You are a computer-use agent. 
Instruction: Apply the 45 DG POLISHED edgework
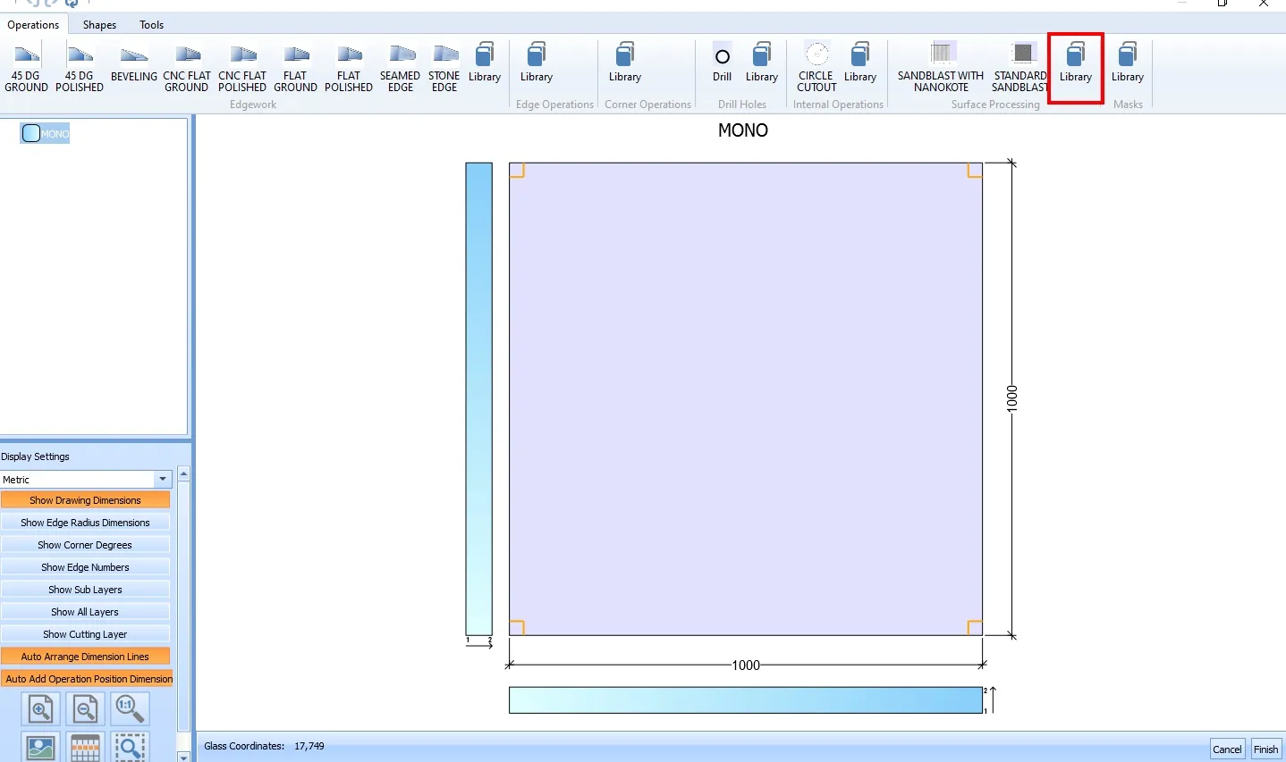(x=80, y=69)
